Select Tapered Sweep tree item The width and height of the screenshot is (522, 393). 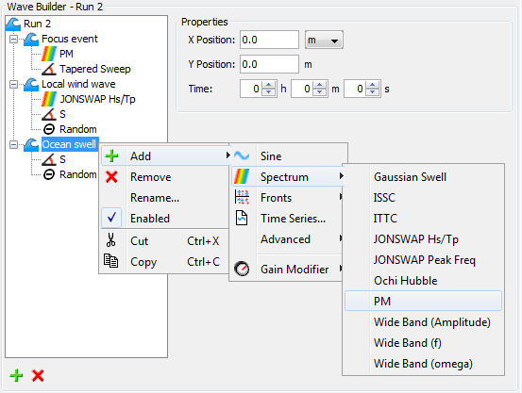pyautogui.click(x=95, y=69)
